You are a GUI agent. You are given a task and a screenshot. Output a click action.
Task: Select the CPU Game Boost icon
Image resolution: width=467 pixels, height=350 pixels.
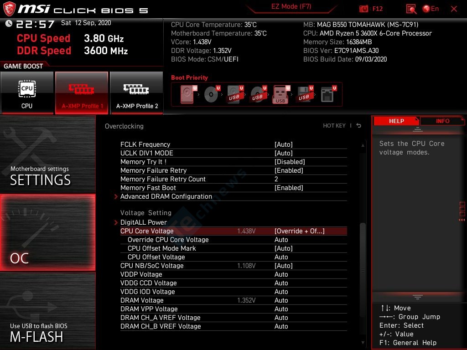(27, 93)
